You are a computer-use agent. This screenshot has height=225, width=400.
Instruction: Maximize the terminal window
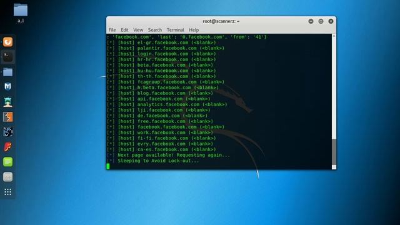[321, 21]
